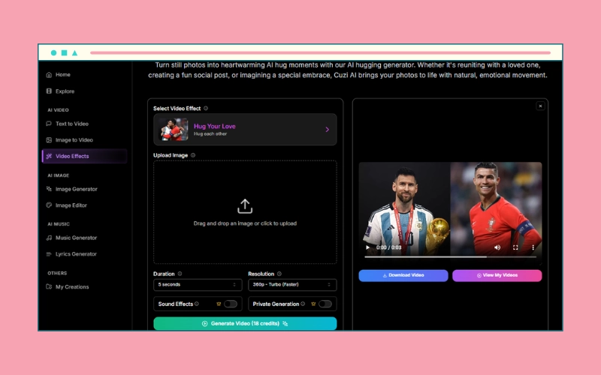
Task: Turn on Private Generation toggle
Action: click(325, 304)
